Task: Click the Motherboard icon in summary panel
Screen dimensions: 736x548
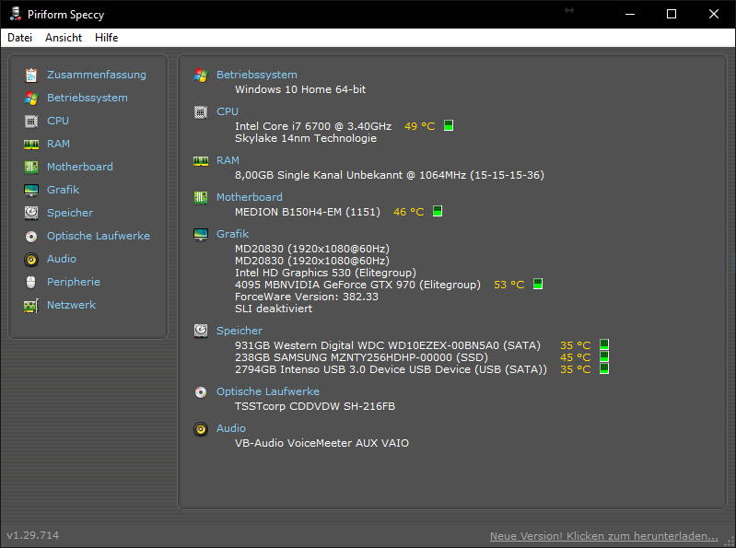Action: click(201, 197)
